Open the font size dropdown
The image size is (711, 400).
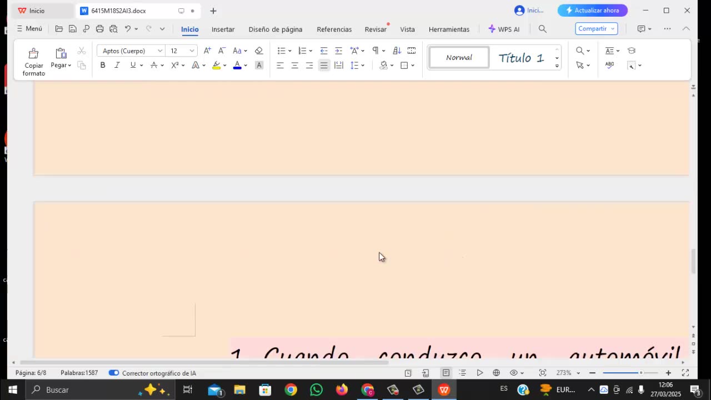[192, 51]
